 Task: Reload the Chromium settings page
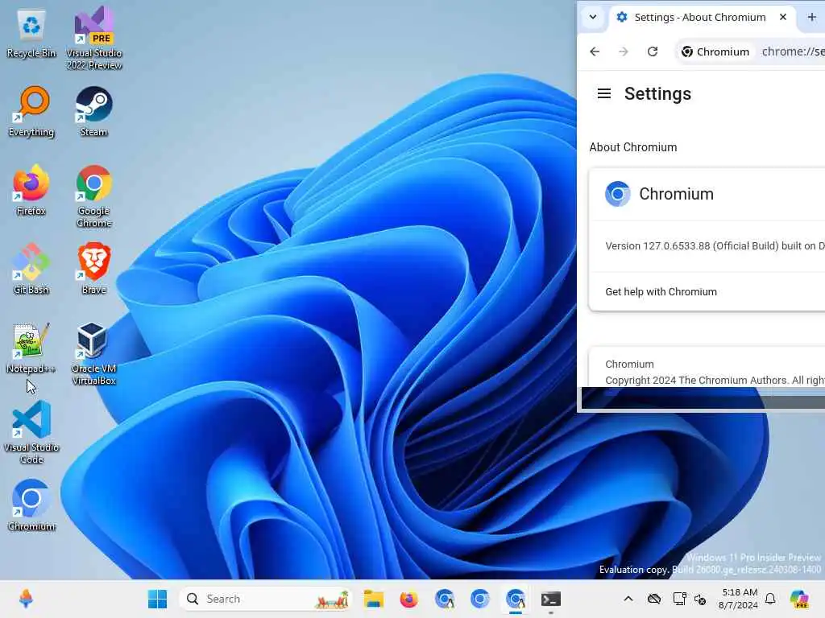point(653,51)
